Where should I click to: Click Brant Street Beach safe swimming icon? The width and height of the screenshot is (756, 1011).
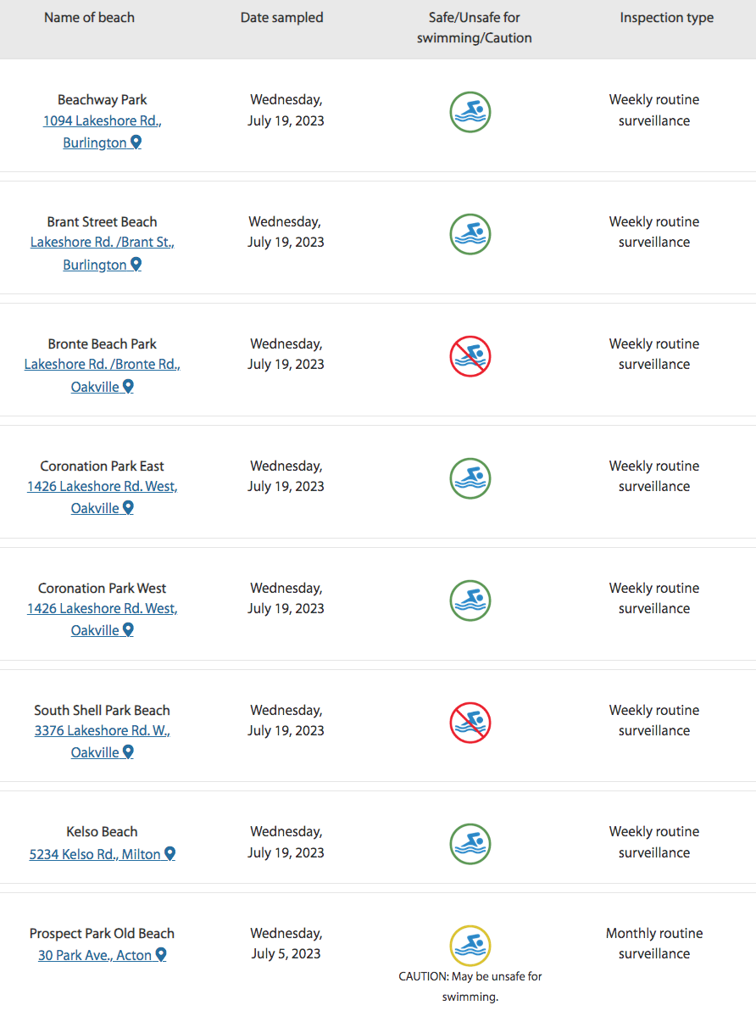tap(470, 234)
